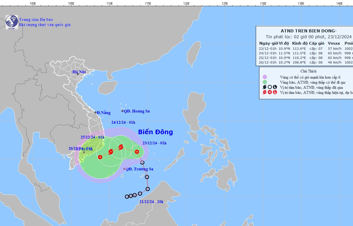353x226 pixels.
Task: Select the red cyclone marker forecast for 24/12/24
Action: point(121,147)
